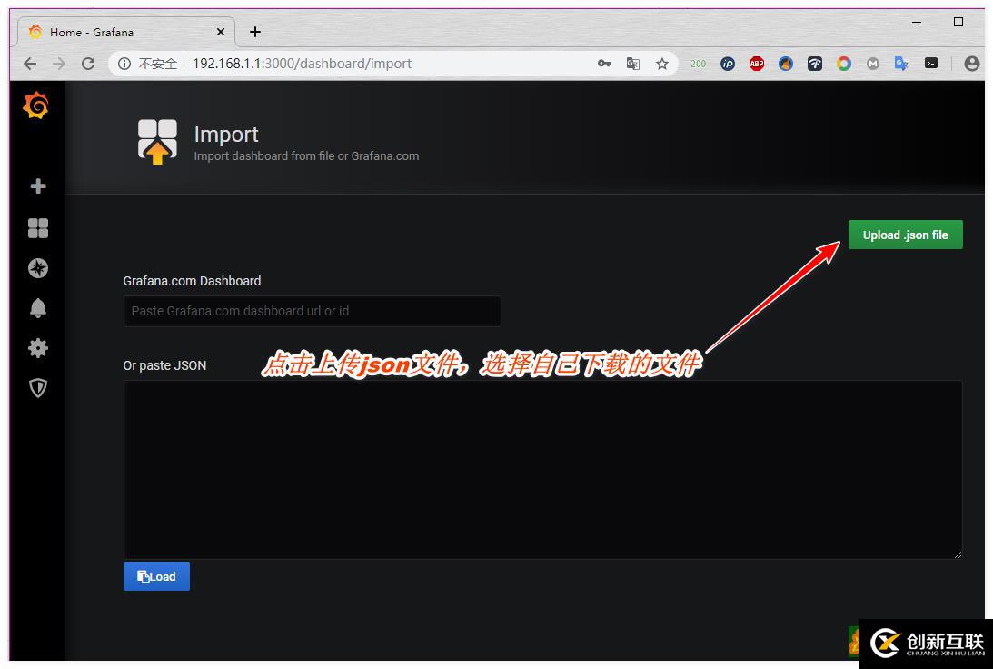Reload the page with refresh icon
This screenshot has height=669, width=993.
pyautogui.click(x=88, y=64)
